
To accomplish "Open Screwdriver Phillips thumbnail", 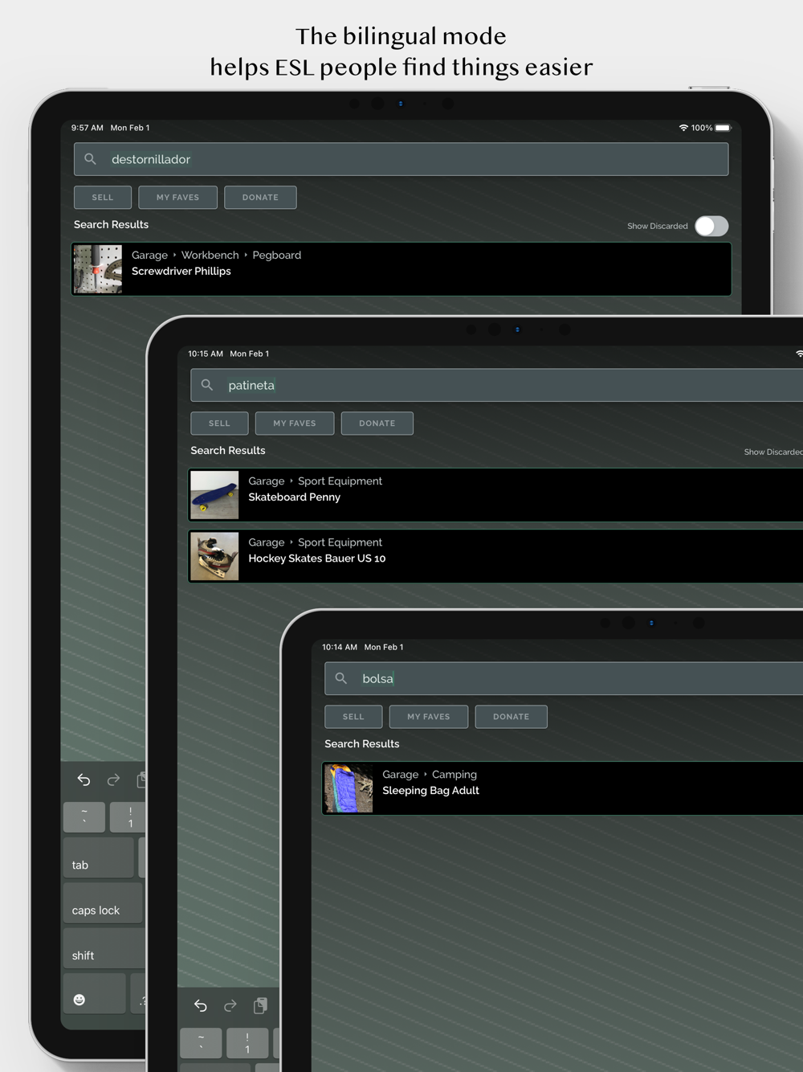I will tap(98, 269).
